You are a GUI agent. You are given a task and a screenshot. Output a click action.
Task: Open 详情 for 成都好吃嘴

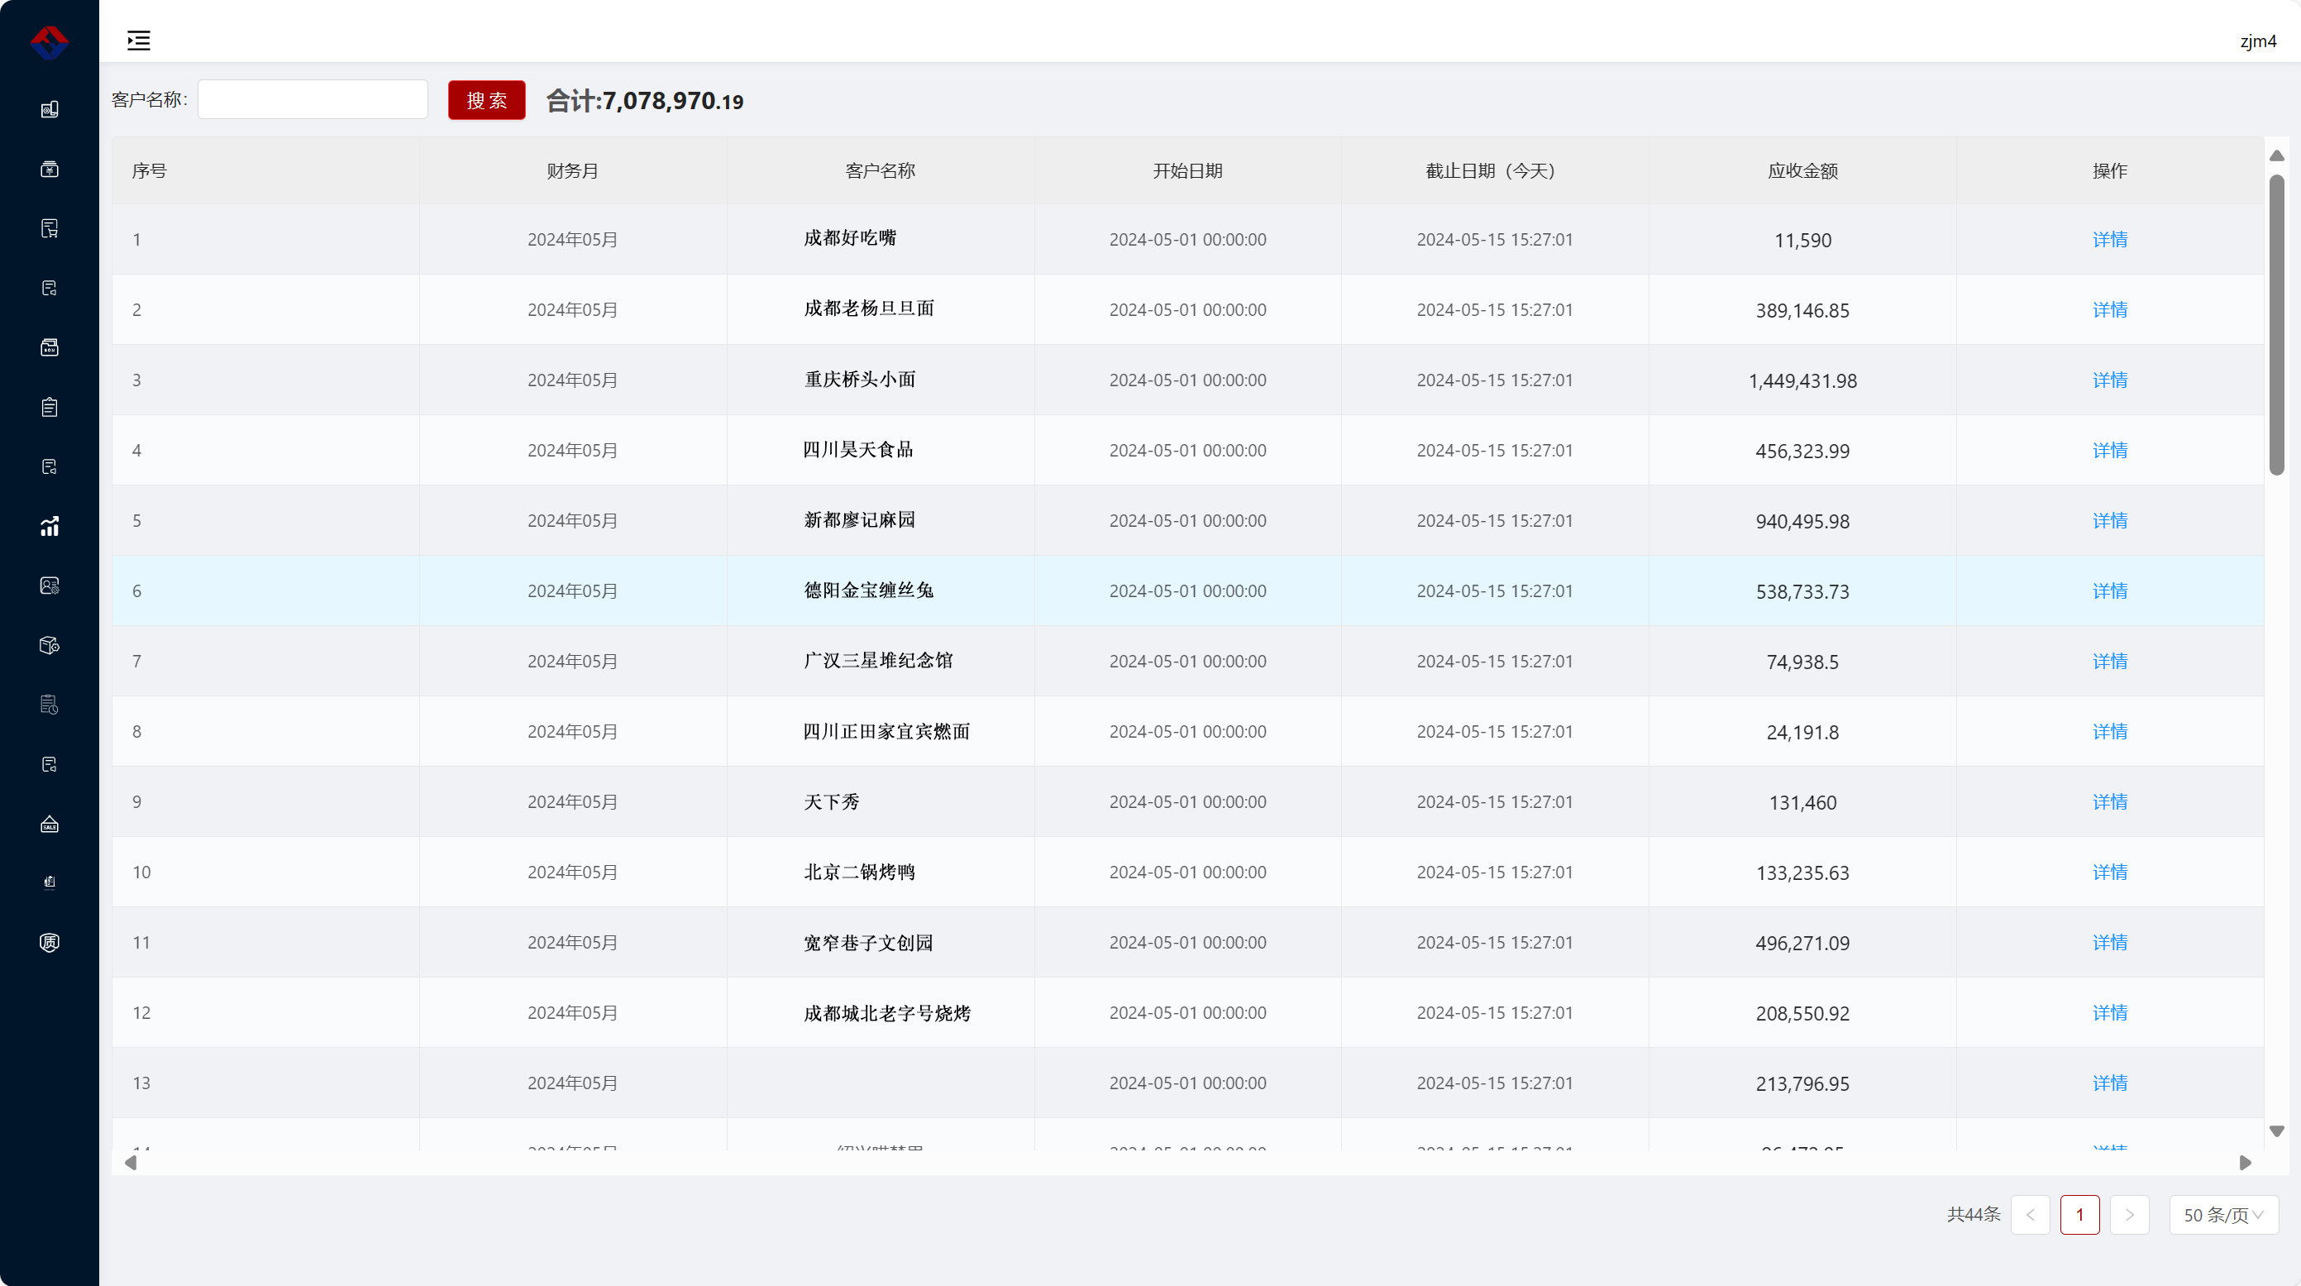click(x=2110, y=240)
